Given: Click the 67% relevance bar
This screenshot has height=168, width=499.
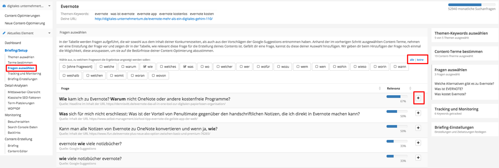Looking at the screenshot, I should (x=396, y=96).
